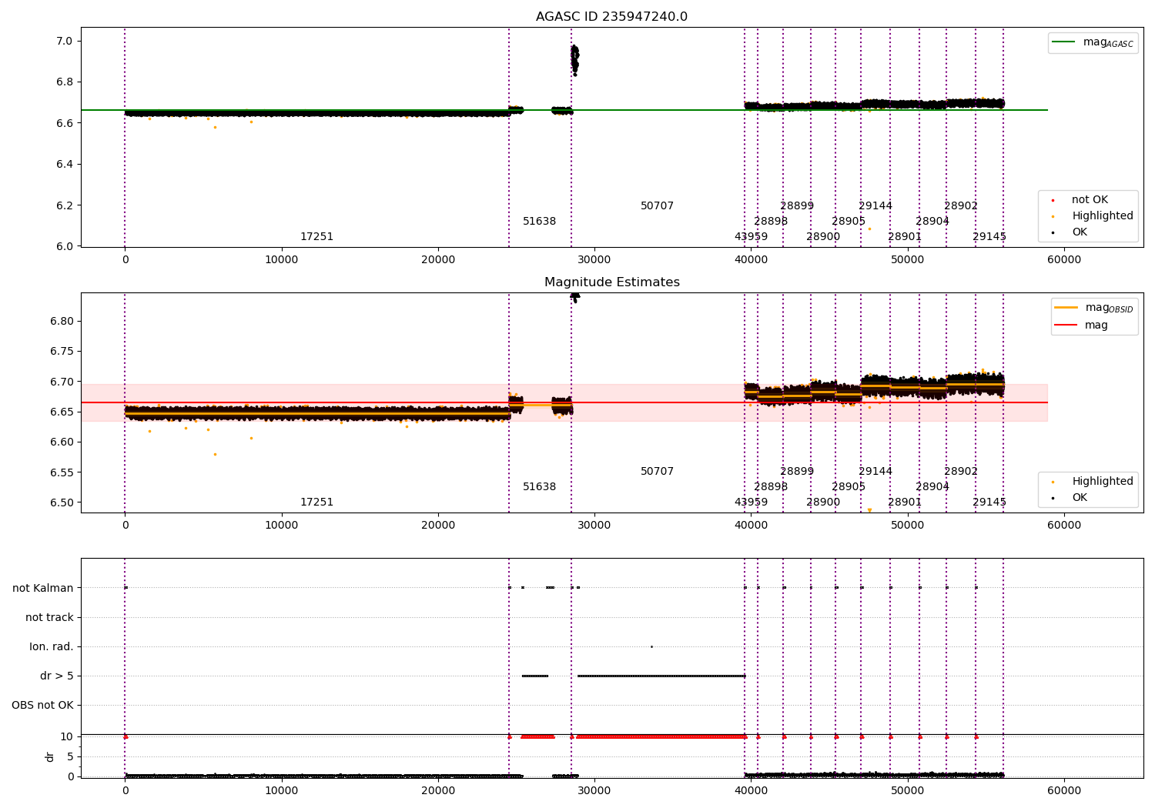1155x808 pixels.
Task: Click obsid label 51638 in the AGASC ID plot
Action: 539,222
